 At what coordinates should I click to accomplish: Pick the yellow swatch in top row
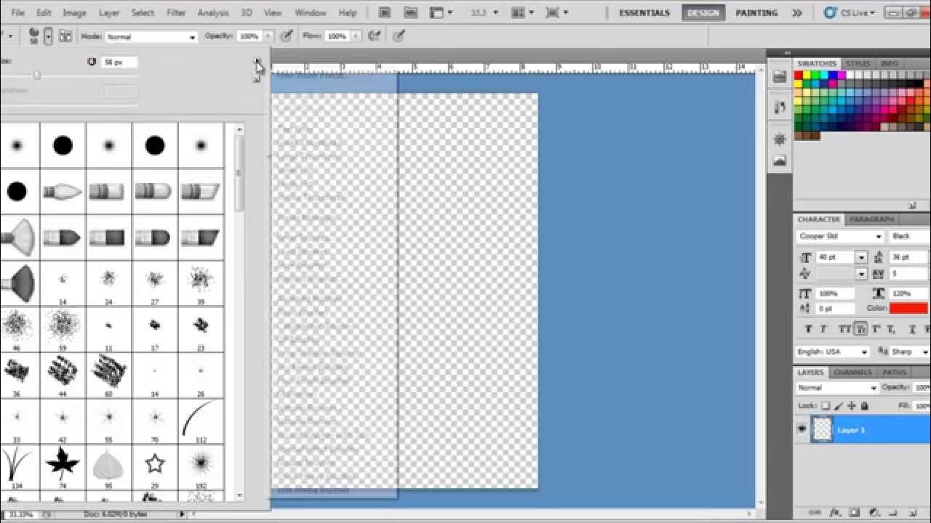point(807,76)
